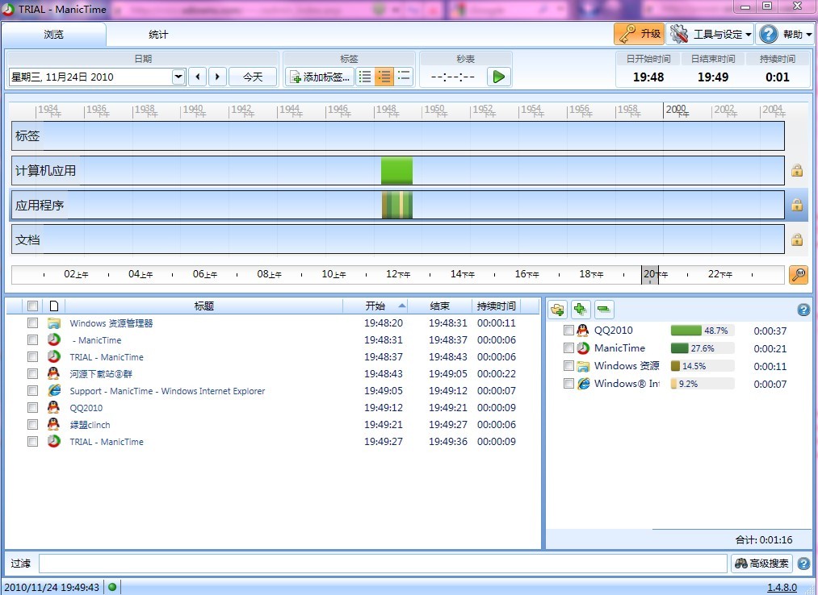This screenshot has height=595, width=818.
Task: Check the box for Windows 资源管理器 row
Action: (x=32, y=323)
